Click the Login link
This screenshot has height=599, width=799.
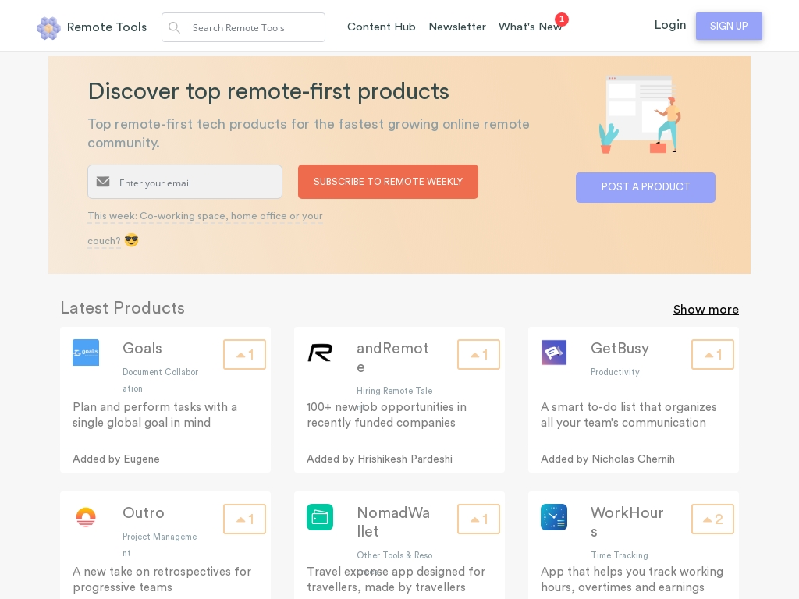tap(669, 25)
